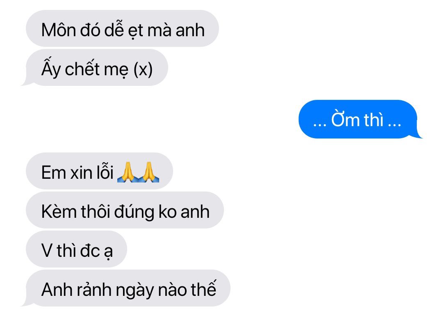
Task: Click the word "lỗi" before the emojis
Action: (105, 172)
